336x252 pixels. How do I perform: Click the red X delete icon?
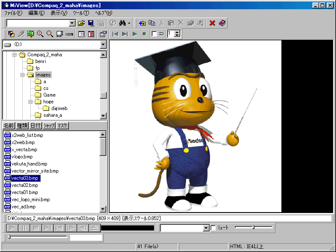pos(213,23)
